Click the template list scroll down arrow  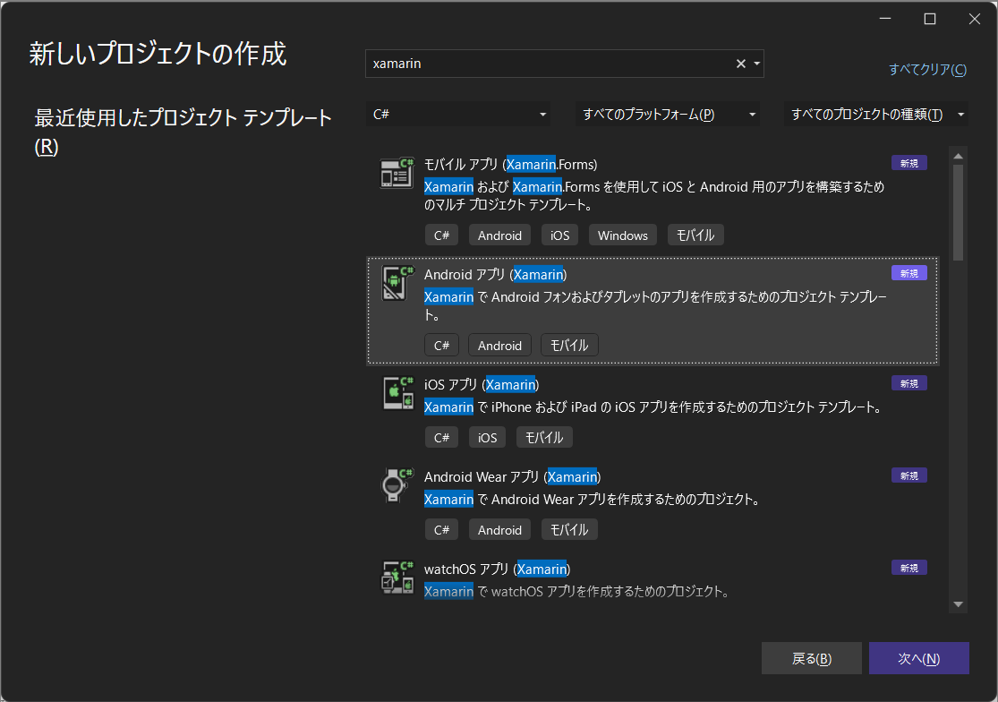point(958,604)
